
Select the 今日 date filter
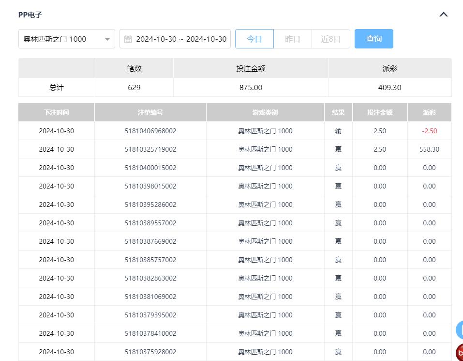click(254, 39)
